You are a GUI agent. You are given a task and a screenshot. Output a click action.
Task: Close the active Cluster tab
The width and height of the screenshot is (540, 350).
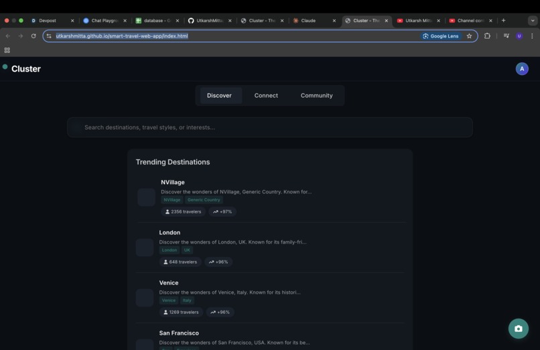pyautogui.click(x=387, y=21)
